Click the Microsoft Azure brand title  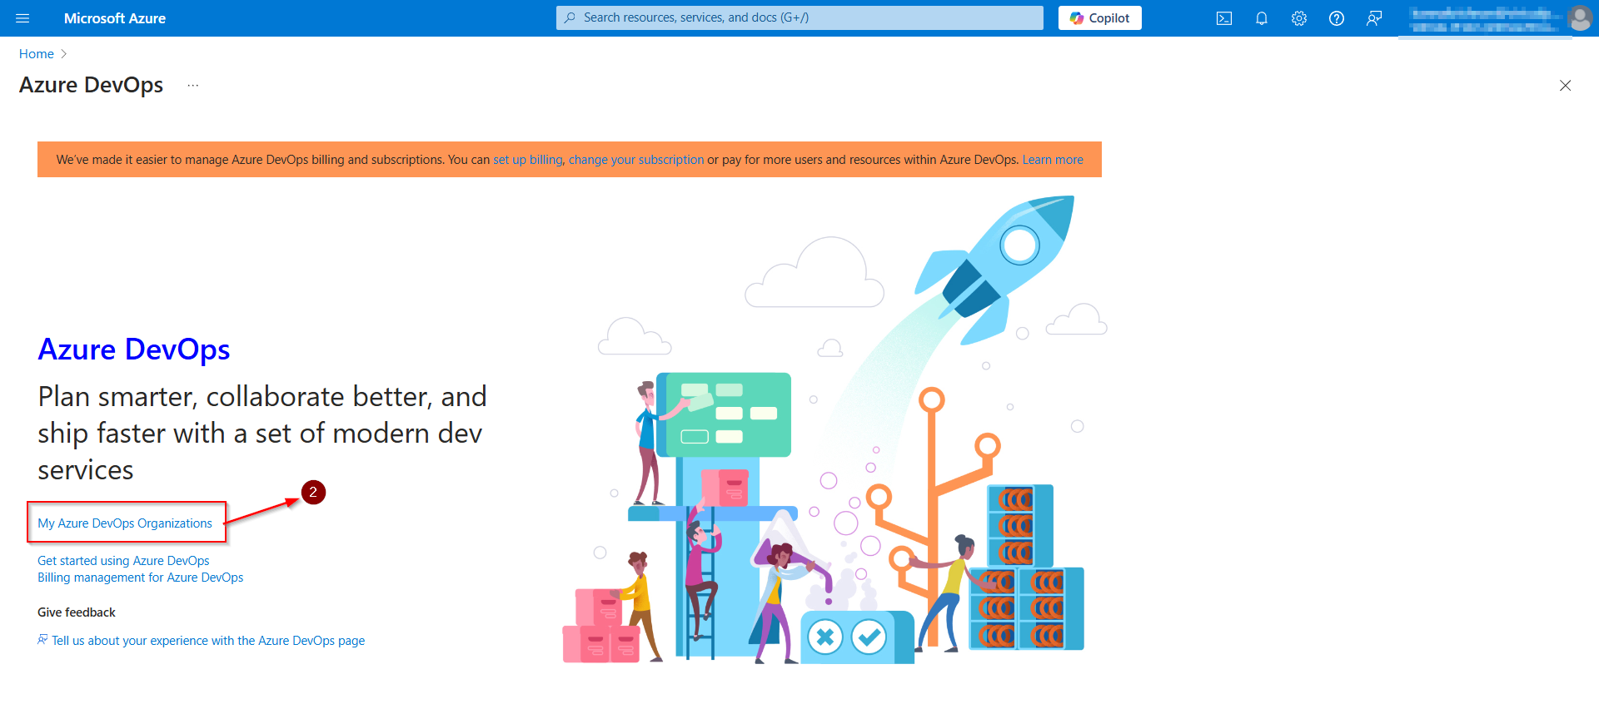tap(115, 18)
